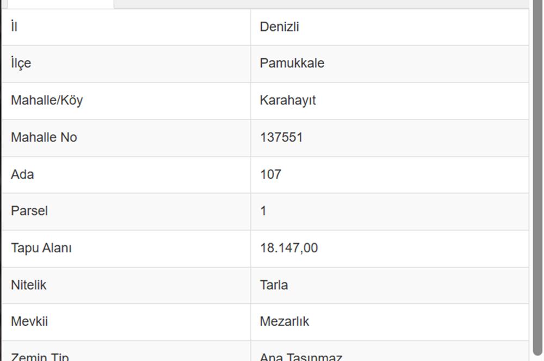
Task: Click the "Mevkii" row label
Action: click(29, 321)
